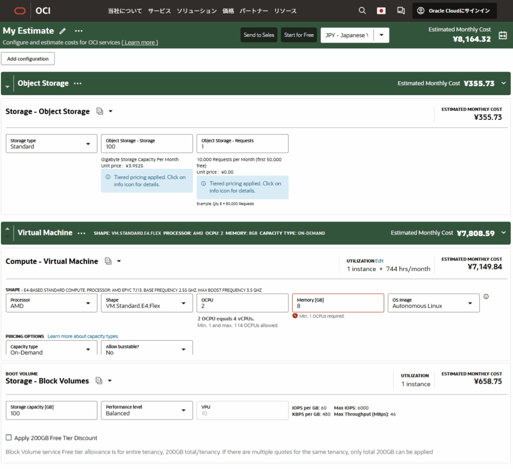The height and width of the screenshot is (469, 513).
Task: Click the duplicate icon next to Compute - Virtual Machine
Action: click(108, 261)
